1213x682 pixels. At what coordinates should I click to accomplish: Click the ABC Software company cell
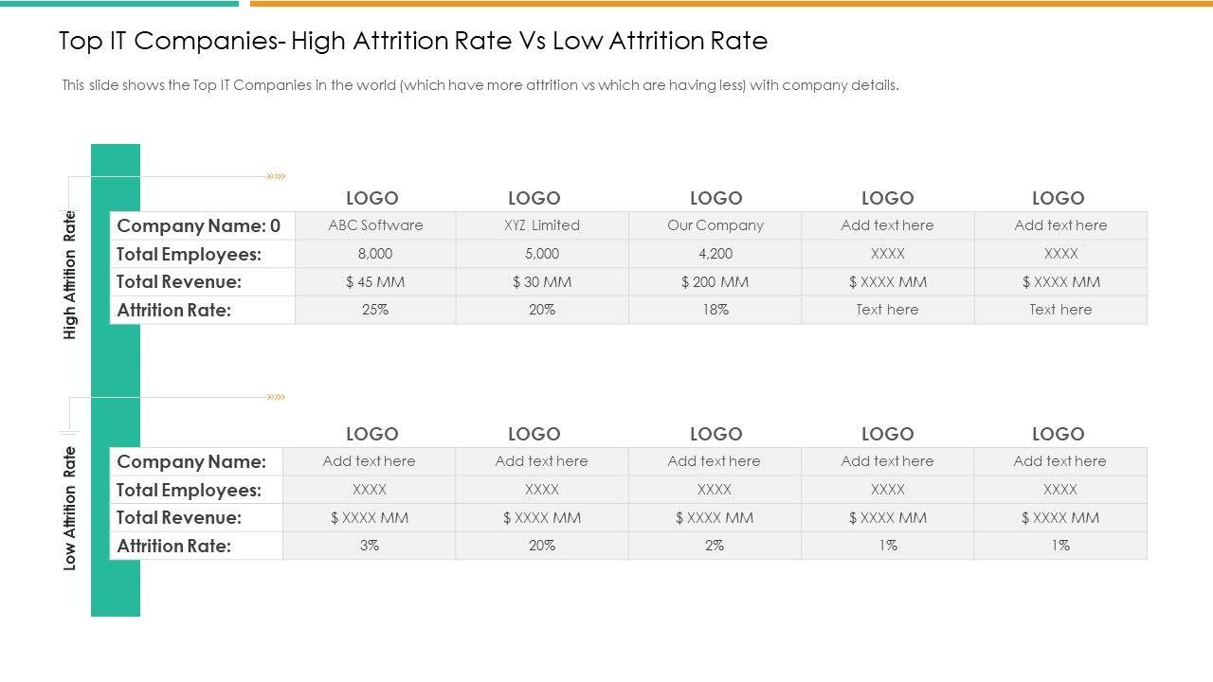click(375, 225)
